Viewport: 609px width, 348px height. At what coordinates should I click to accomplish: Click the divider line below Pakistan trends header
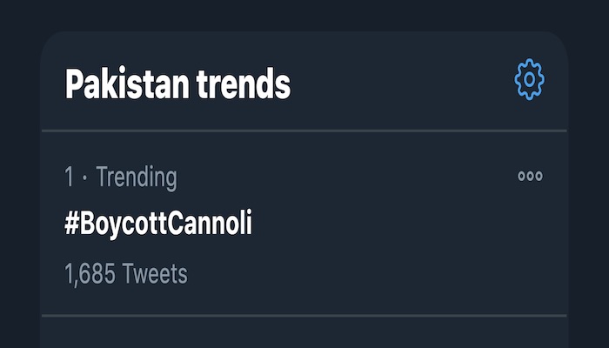click(x=304, y=130)
